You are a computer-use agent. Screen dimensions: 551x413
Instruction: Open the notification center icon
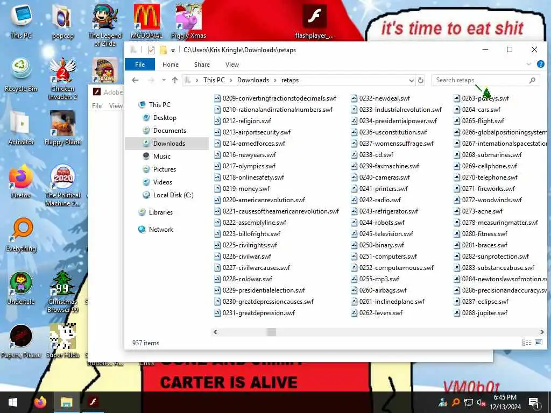coord(534,402)
